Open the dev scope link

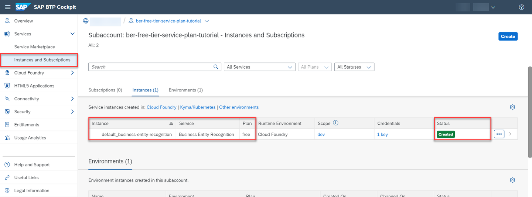click(321, 135)
